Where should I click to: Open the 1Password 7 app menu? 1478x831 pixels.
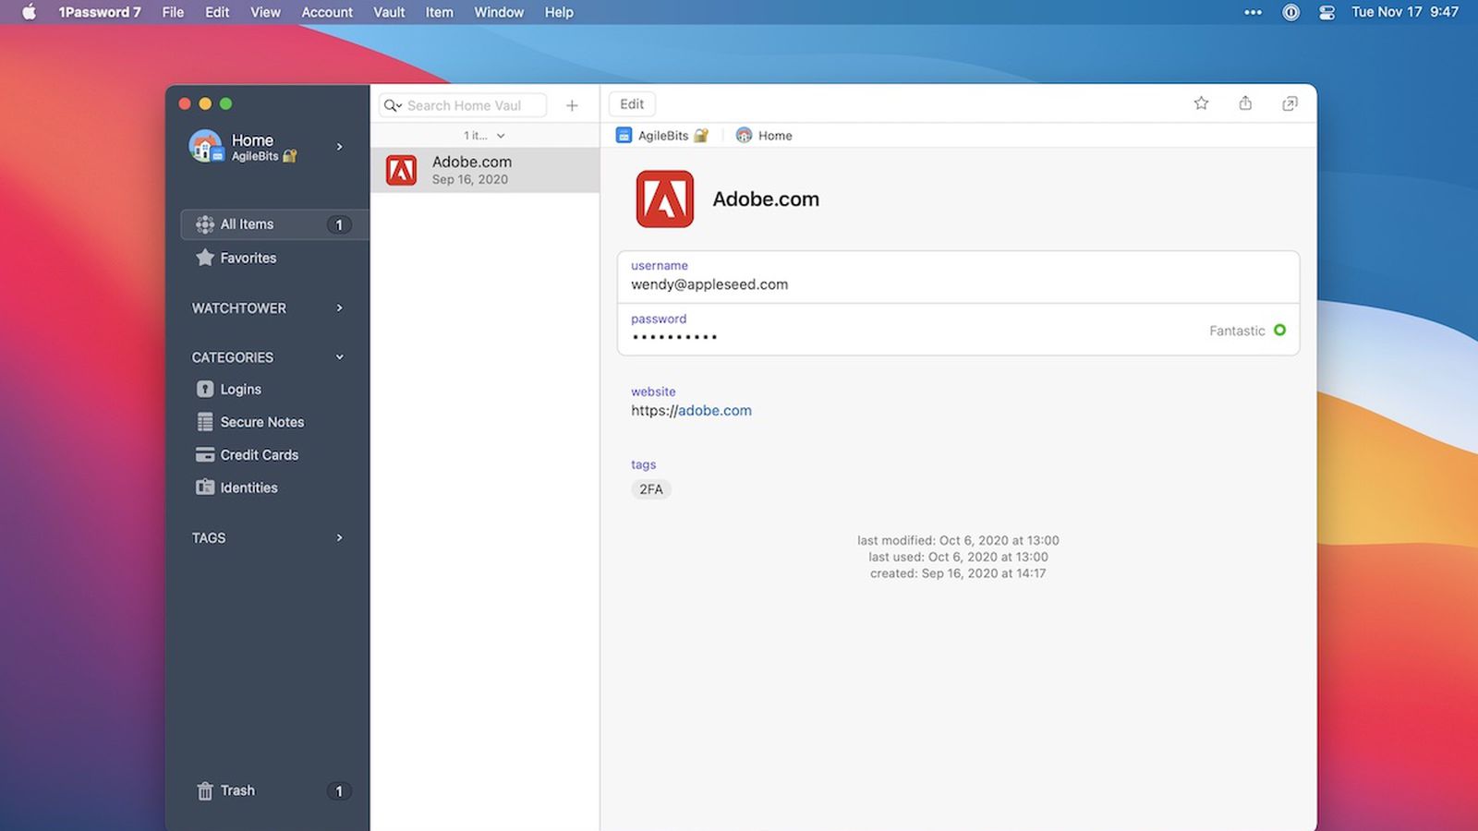[x=100, y=12]
